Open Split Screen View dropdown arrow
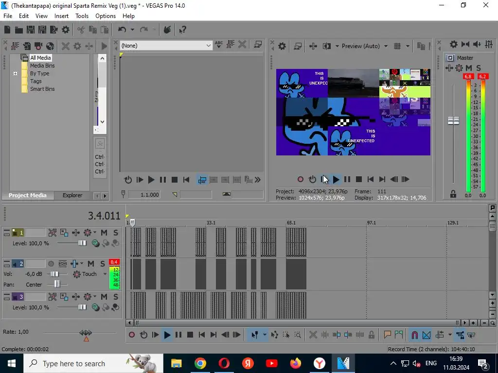Viewport: 498px width, 373px height. [337, 46]
